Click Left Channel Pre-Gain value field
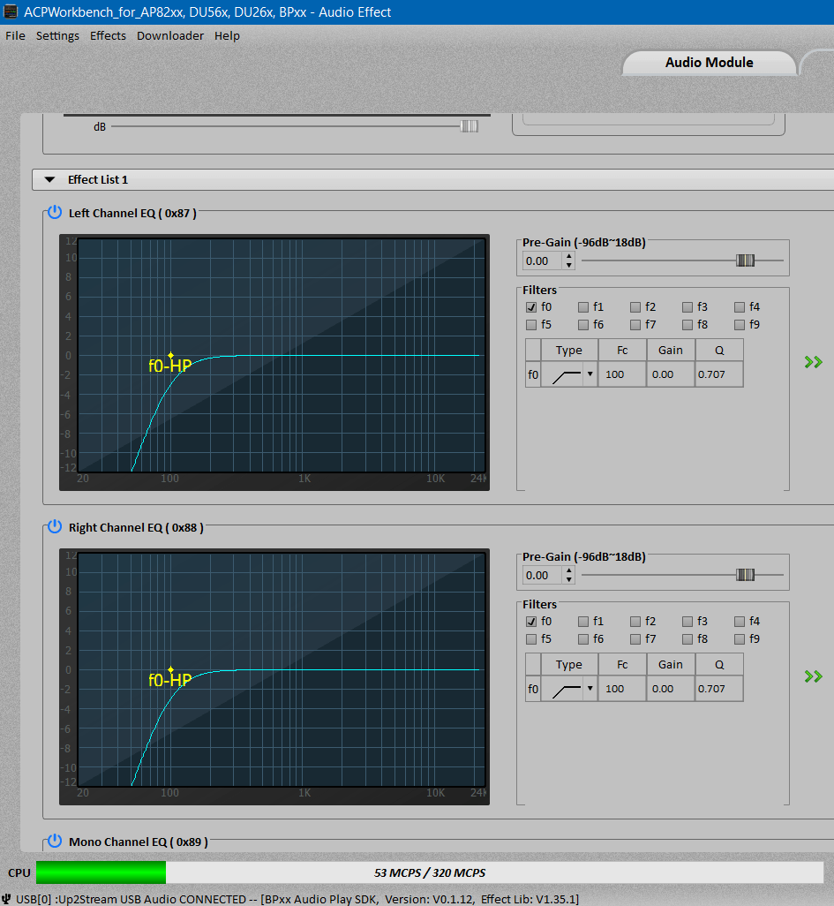The image size is (834, 906). click(543, 260)
